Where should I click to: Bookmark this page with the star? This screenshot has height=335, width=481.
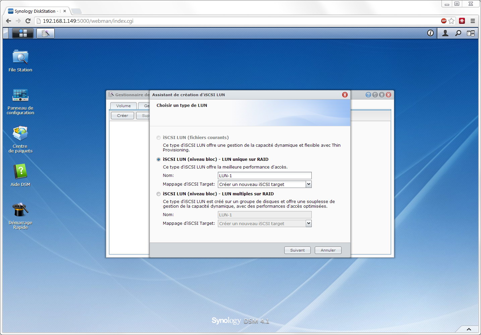(x=452, y=21)
